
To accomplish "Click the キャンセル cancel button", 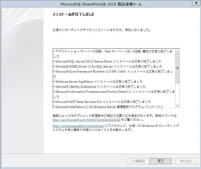I will click(186, 161).
